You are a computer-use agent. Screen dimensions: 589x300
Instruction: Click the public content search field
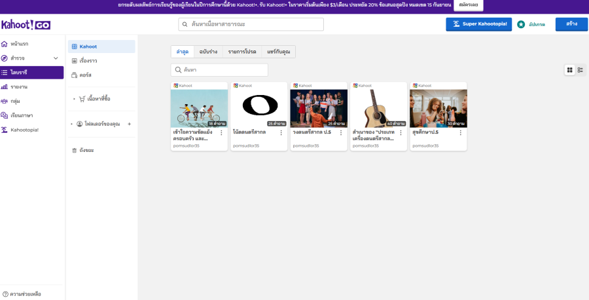251,24
